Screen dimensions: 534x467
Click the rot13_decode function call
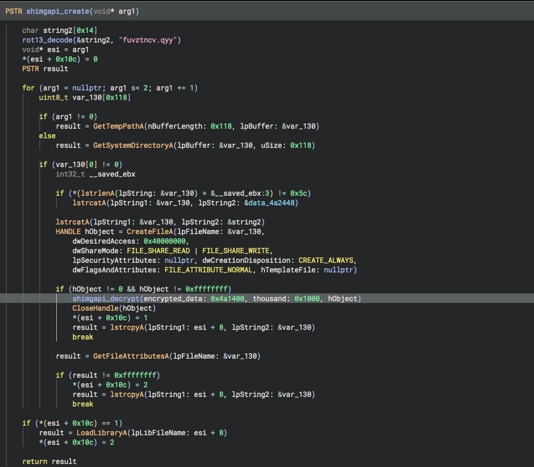tap(47, 40)
